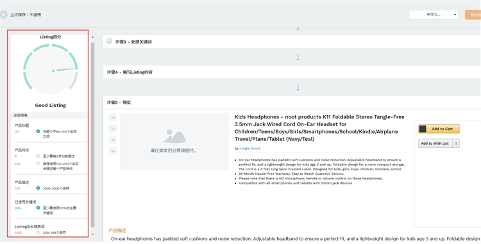
Task: Click the keyword usage value 99%
Action: tap(18, 208)
